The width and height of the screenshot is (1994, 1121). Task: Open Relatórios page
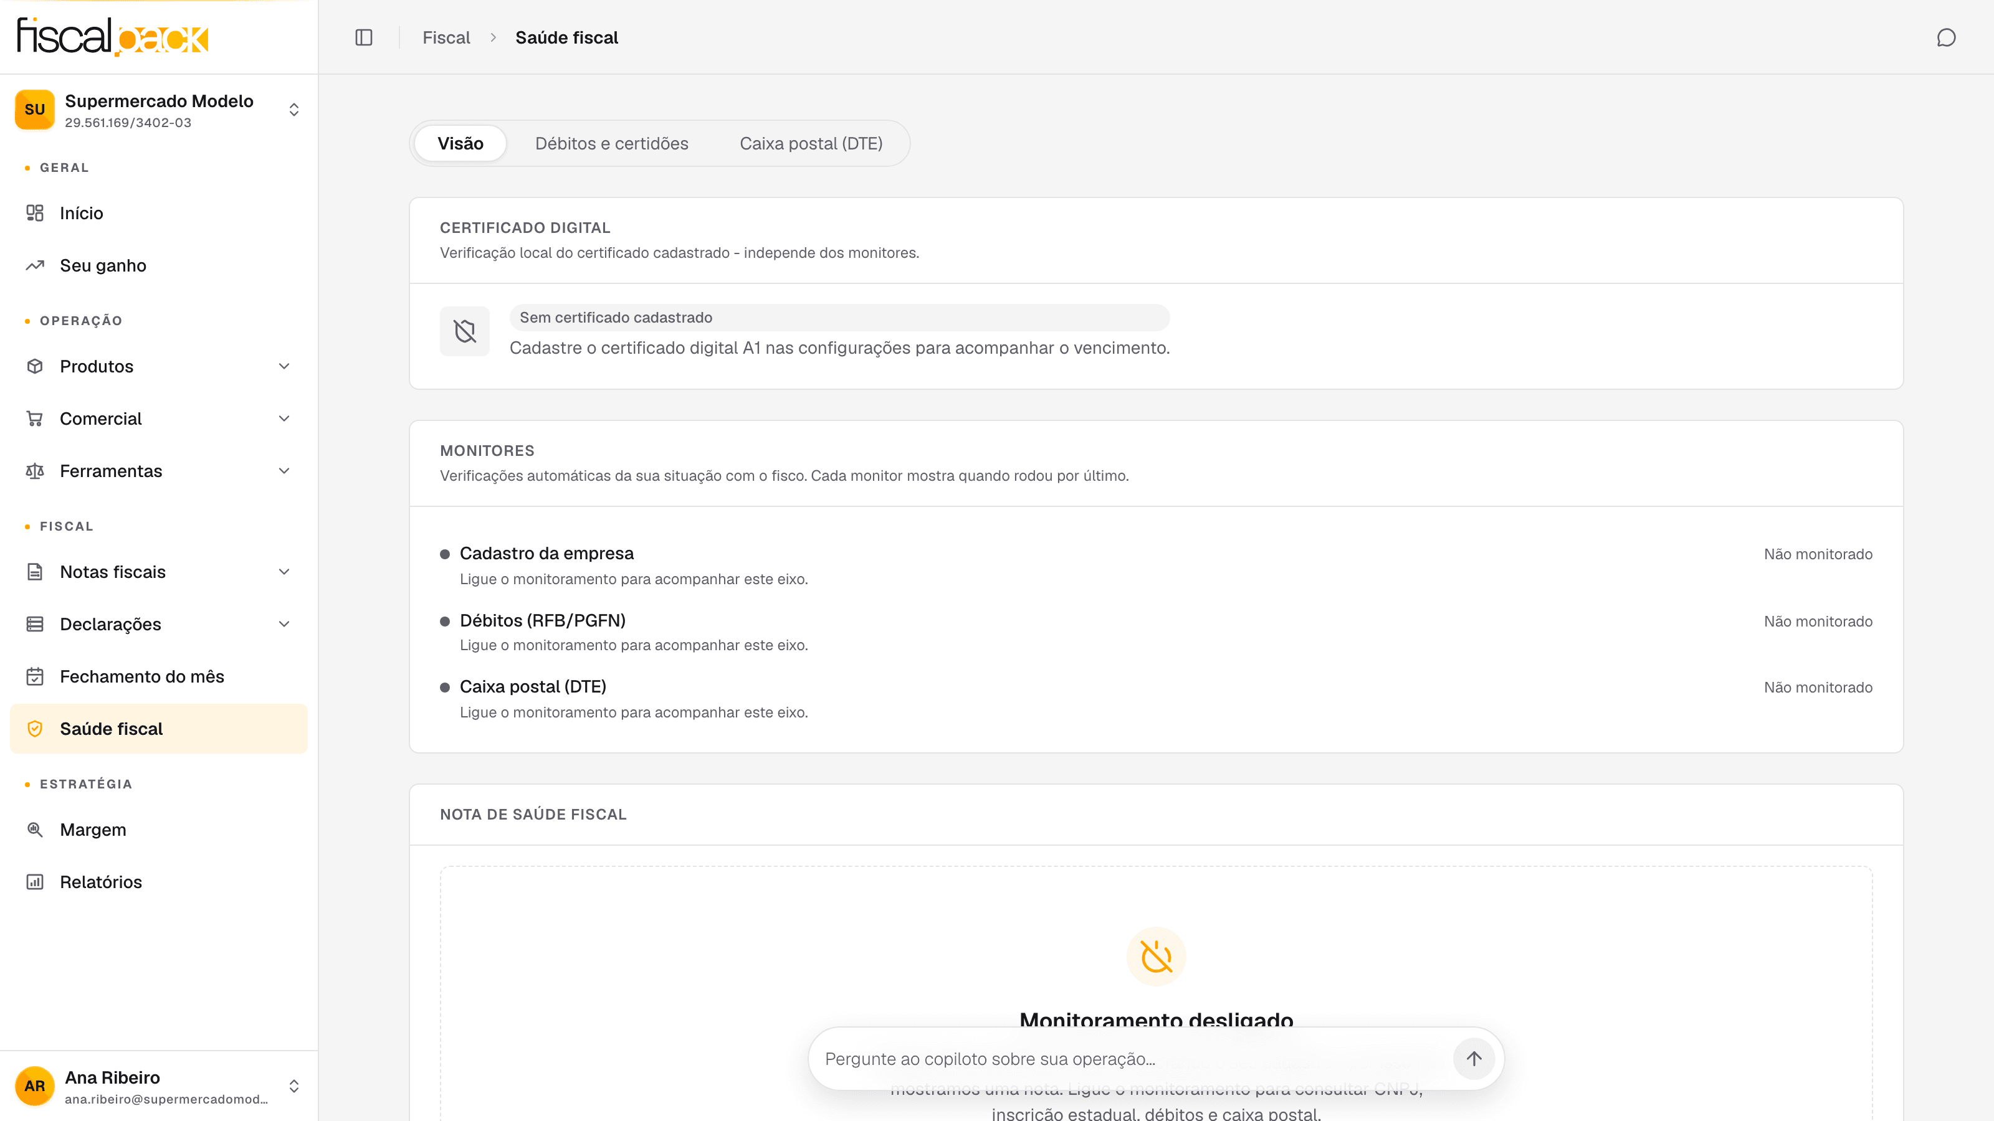[159, 882]
